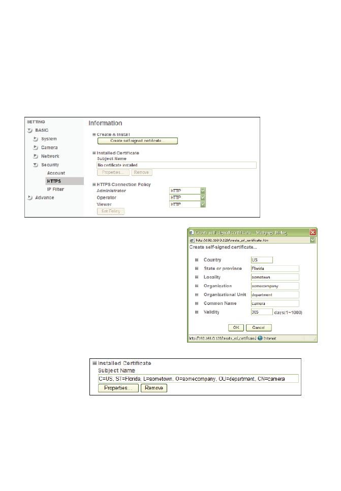Viewport: 341px width, 491px height.
Task: Click the arrow icon beside Camera
Action: coord(36,147)
